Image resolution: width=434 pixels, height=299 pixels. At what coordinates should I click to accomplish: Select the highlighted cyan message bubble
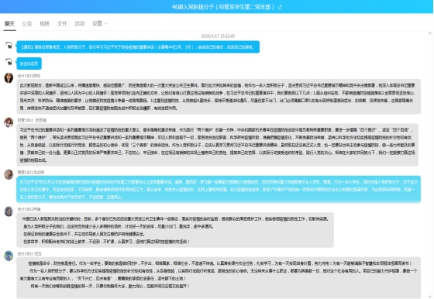[x=219, y=190]
